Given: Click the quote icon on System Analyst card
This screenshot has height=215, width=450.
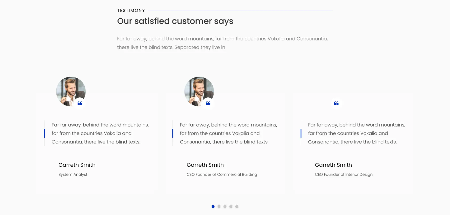Looking at the screenshot, I should coord(80,103).
